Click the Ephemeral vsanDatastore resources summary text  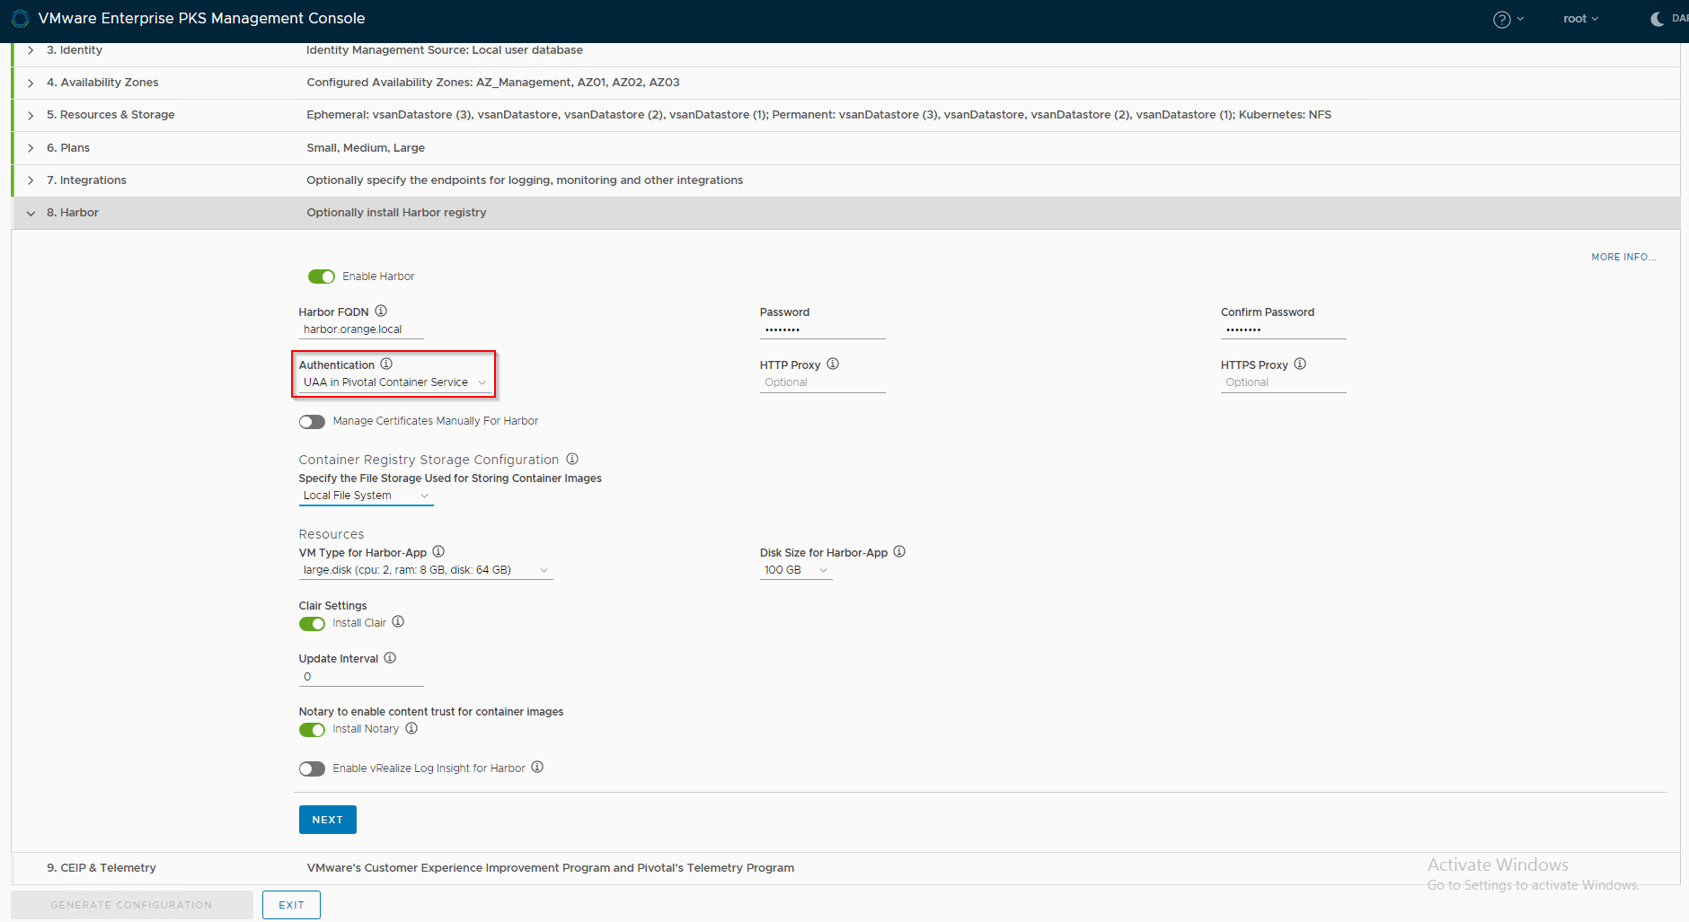[819, 115]
